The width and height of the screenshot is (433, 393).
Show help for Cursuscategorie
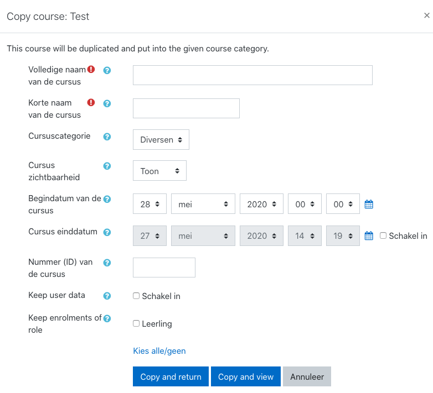(107, 137)
